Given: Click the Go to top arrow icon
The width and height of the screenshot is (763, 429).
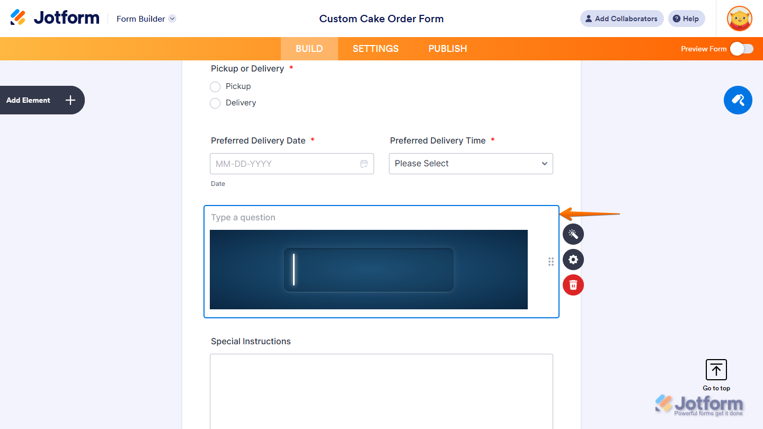Looking at the screenshot, I should pos(716,370).
